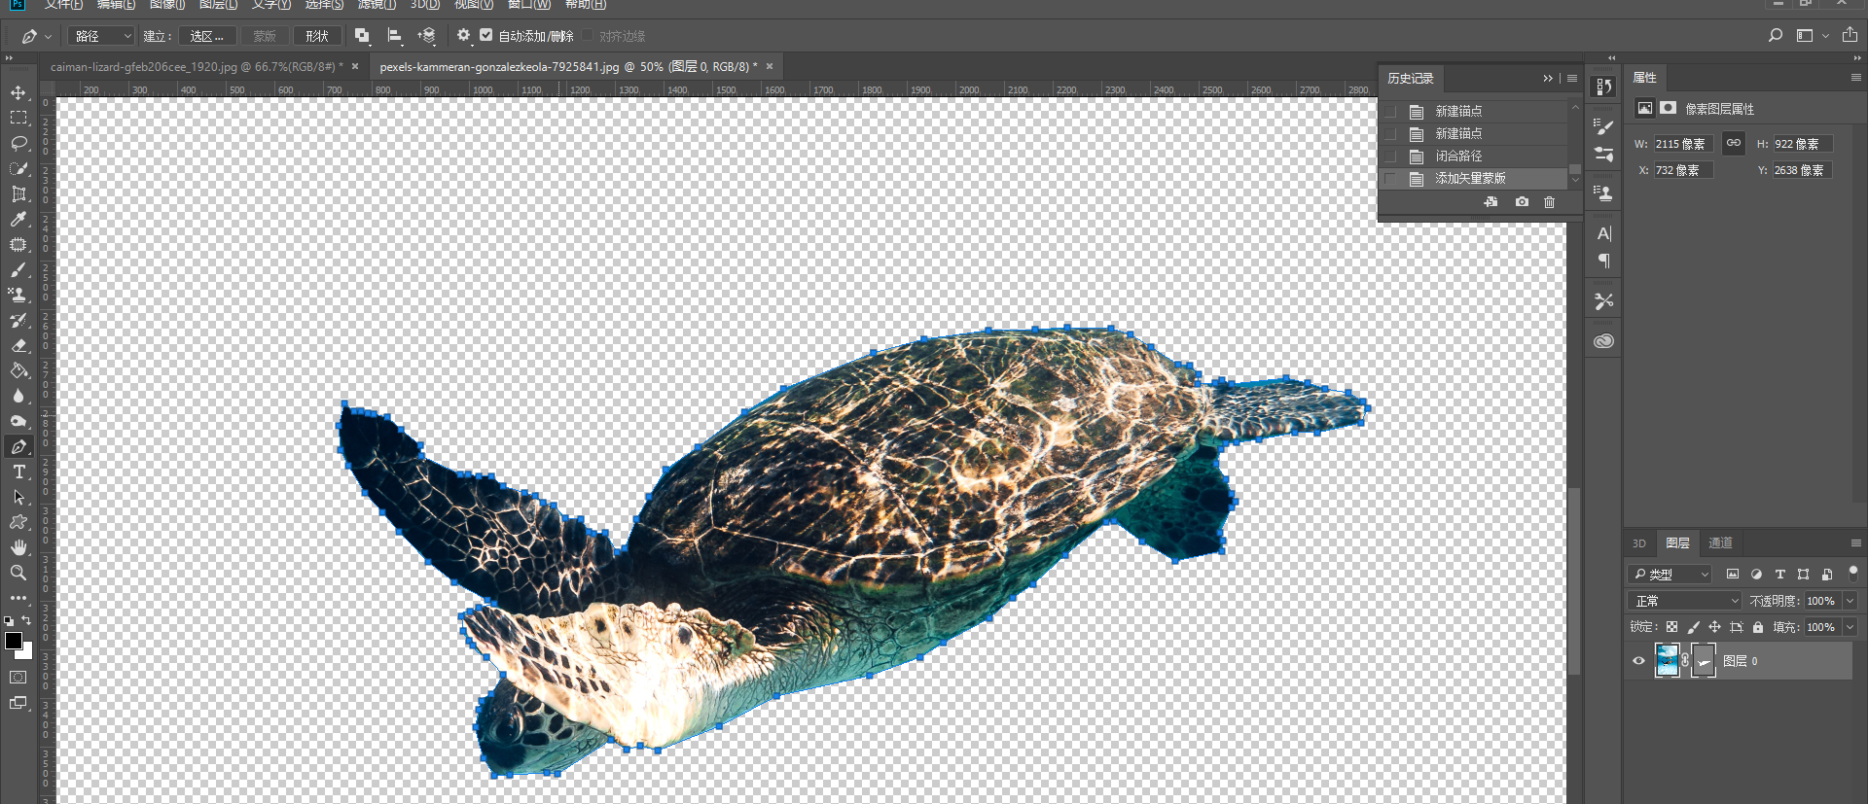The width and height of the screenshot is (1868, 804).
Task: Open the 窗口(W) menu
Action: point(529,5)
